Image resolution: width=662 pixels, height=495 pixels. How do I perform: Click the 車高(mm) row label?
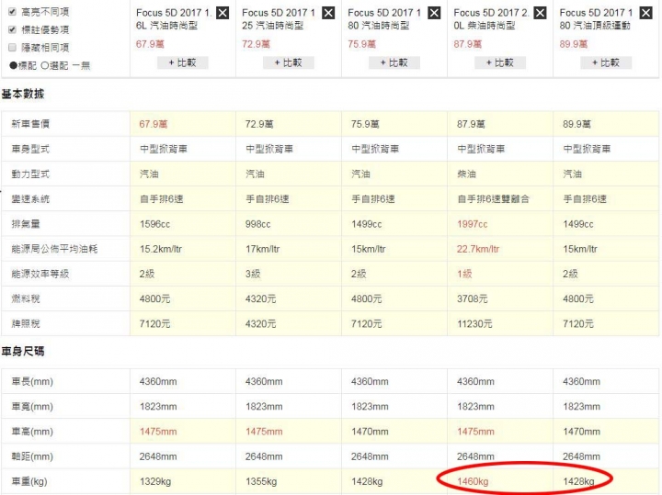click(x=32, y=432)
